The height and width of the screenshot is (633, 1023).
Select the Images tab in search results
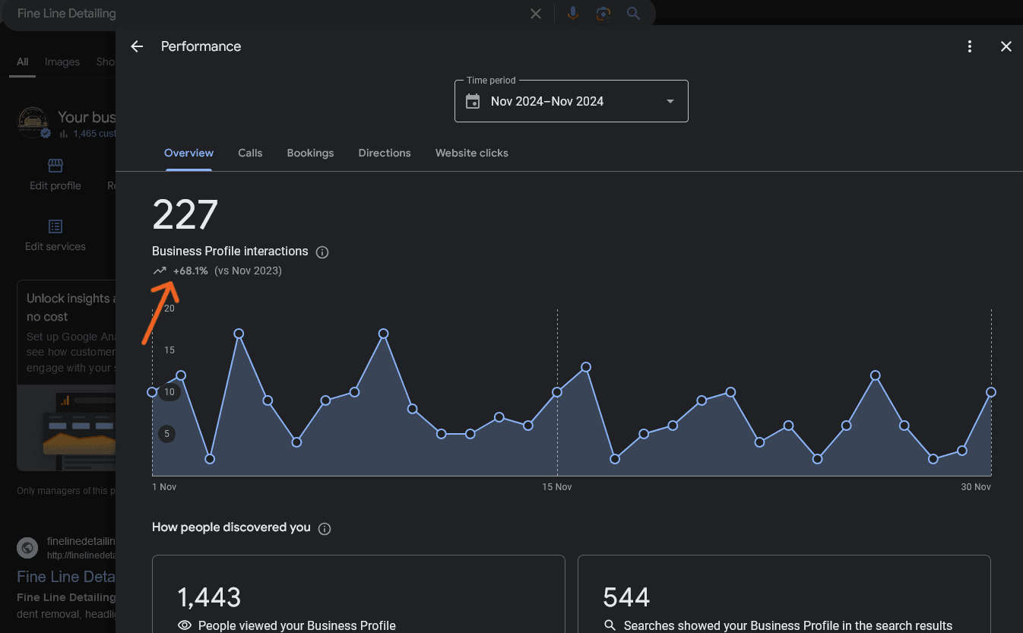62,62
